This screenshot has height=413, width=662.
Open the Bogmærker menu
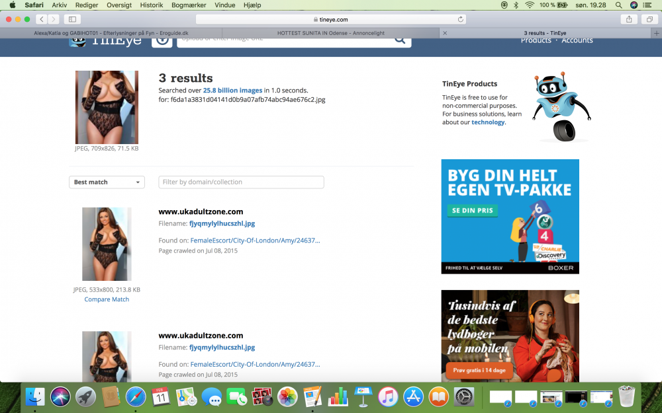pos(189,5)
